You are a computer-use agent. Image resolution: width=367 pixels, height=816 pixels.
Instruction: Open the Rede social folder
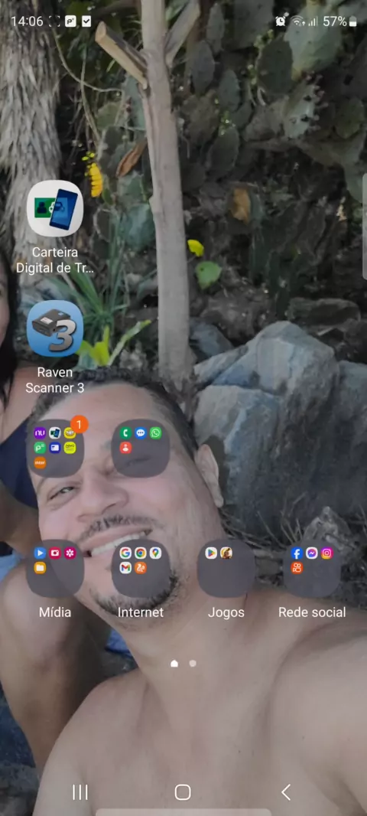(312, 568)
